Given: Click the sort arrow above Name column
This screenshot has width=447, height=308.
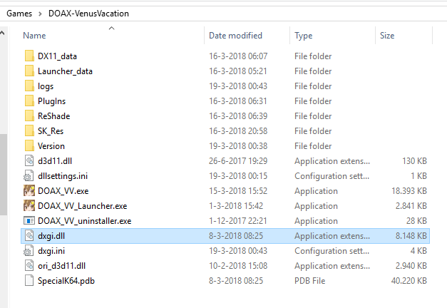Looking at the screenshot, I should point(112,29).
